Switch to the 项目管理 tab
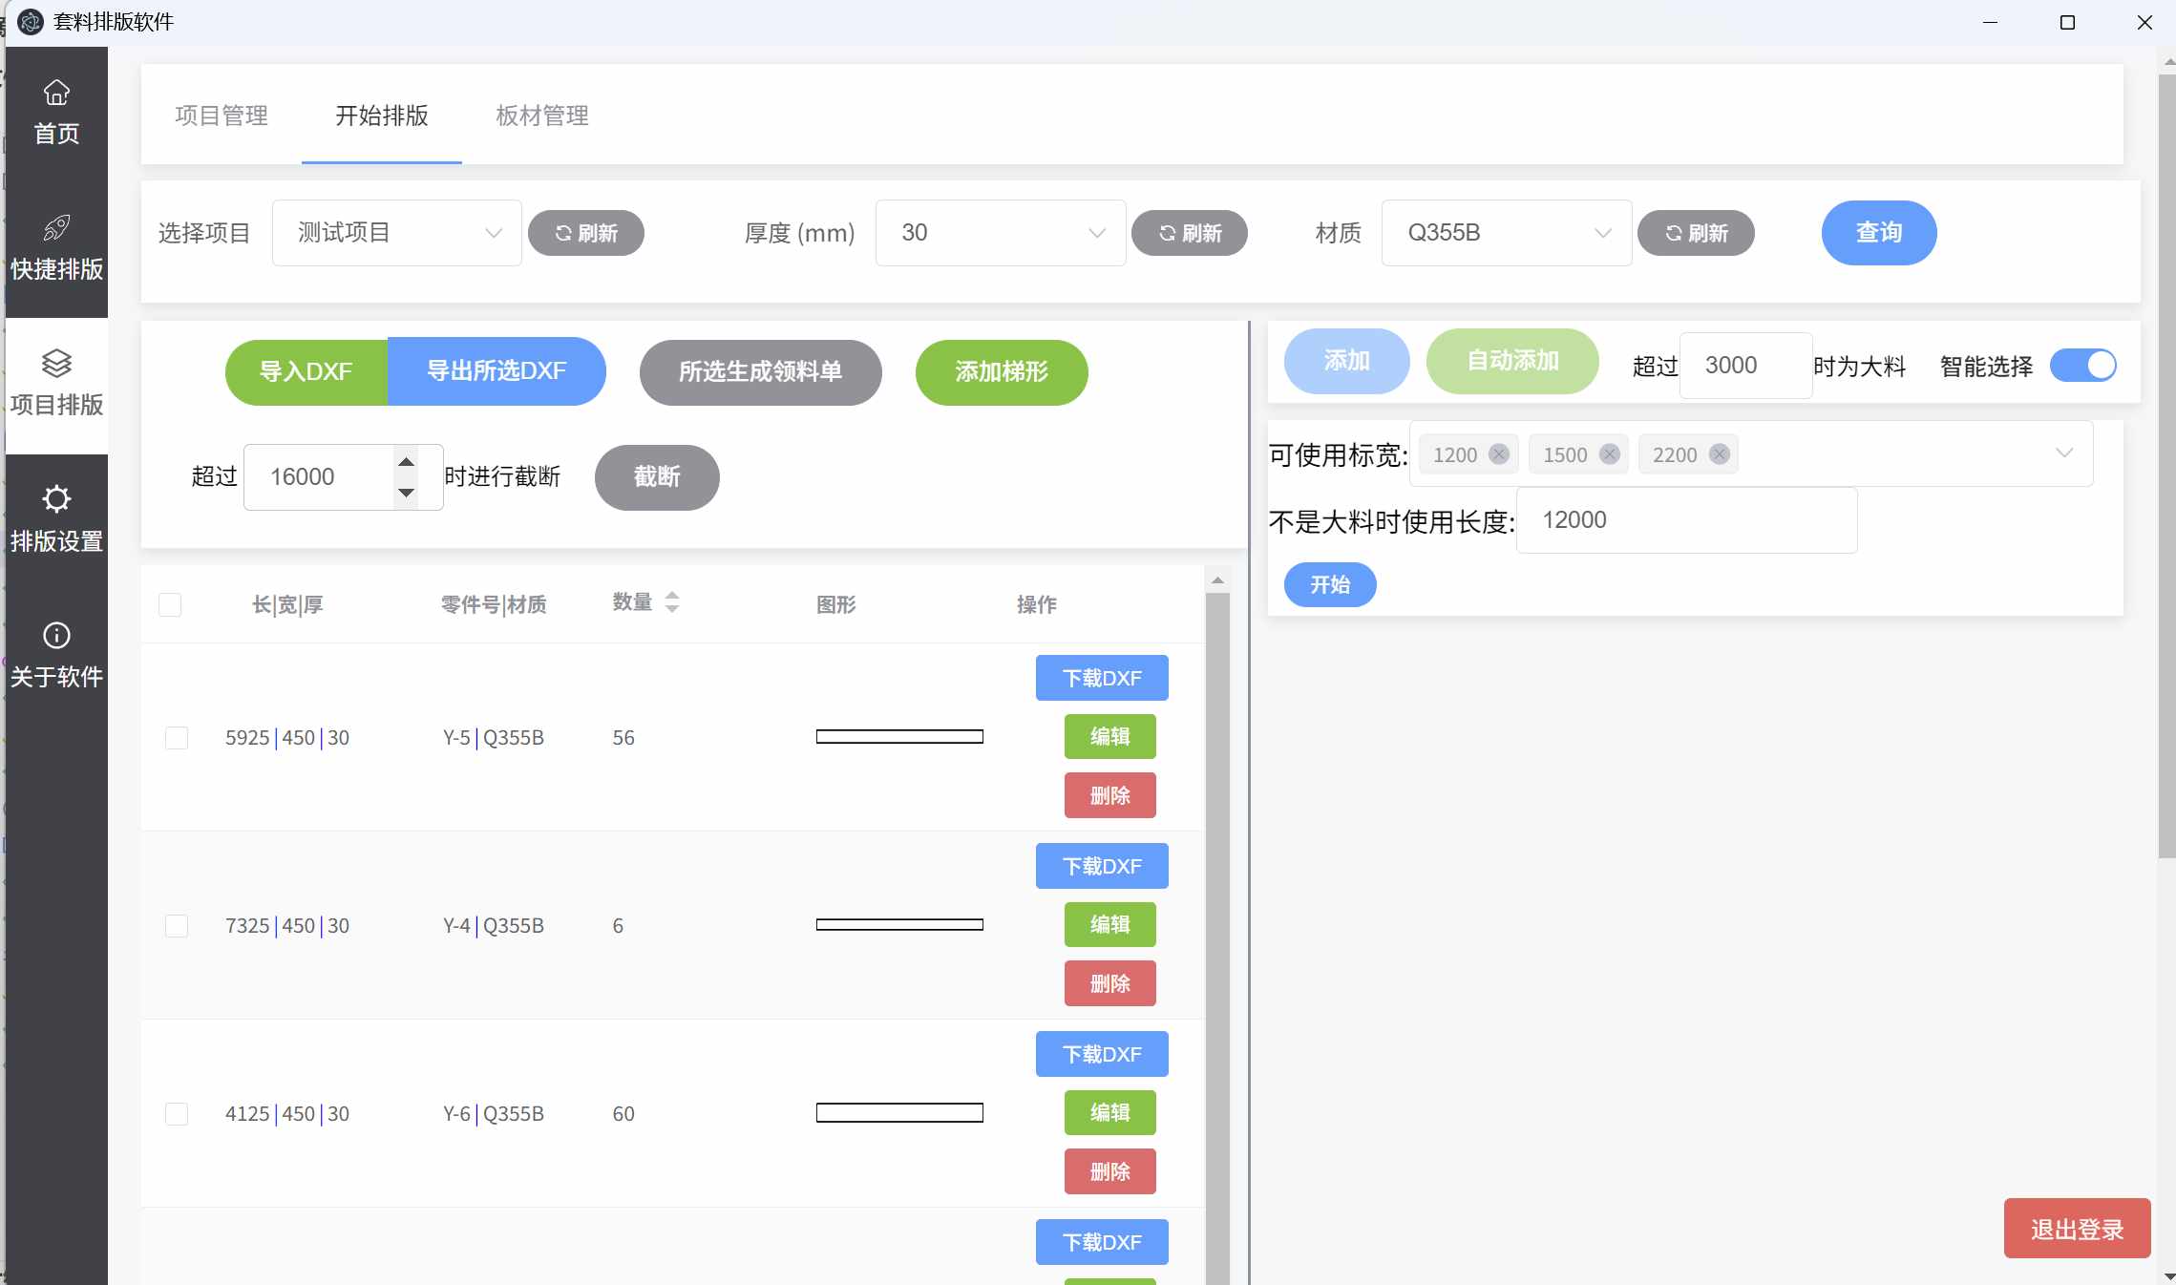Viewport: 2176px width, 1285px height. click(222, 116)
